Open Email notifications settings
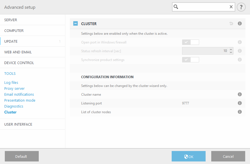The width and height of the screenshot is (250, 164). coord(19,94)
